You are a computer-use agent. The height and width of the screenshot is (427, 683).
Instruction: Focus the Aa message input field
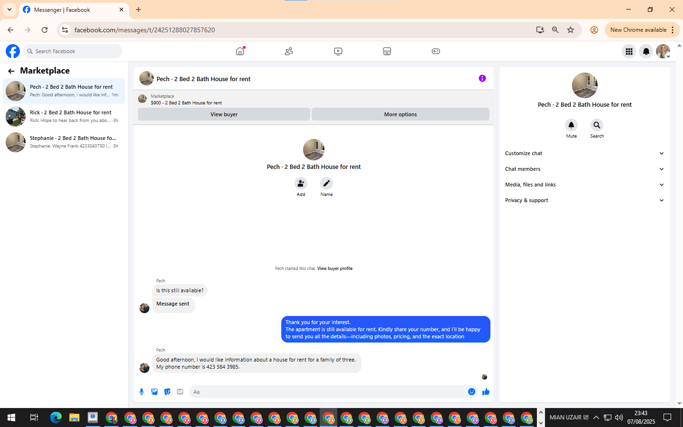(327, 392)
